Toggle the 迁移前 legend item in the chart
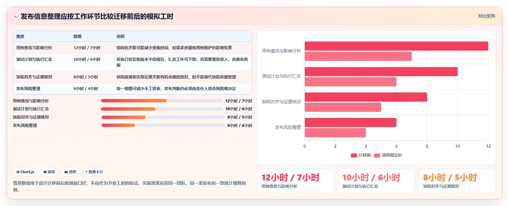This screenshot has height=206, width=509. tap(361, 155)
